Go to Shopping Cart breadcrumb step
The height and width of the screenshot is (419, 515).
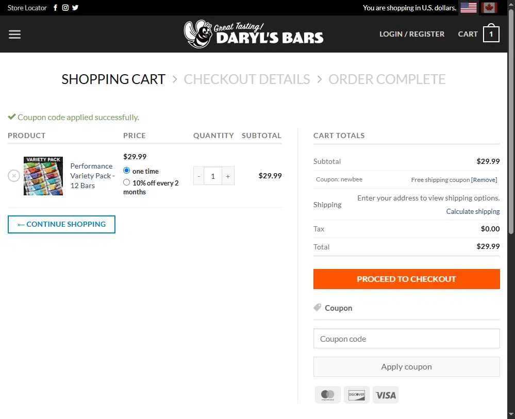point(113,79)
